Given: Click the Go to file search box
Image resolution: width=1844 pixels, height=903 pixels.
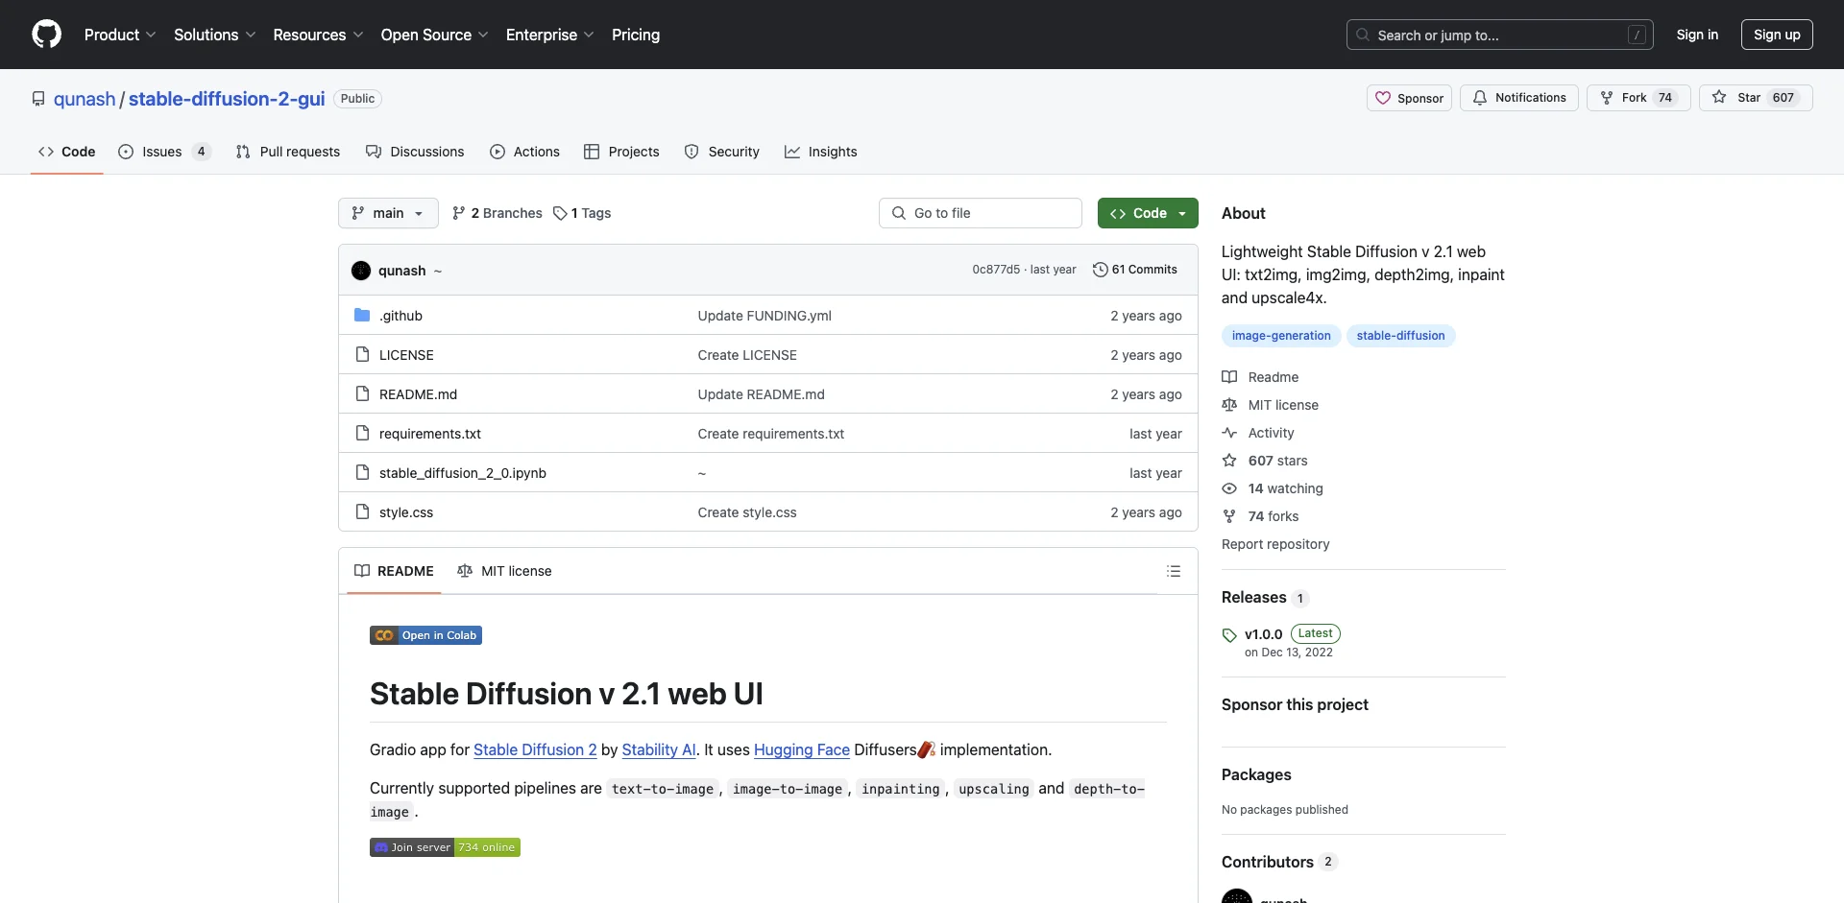Looking at the screenshot, I should point(981,213).
